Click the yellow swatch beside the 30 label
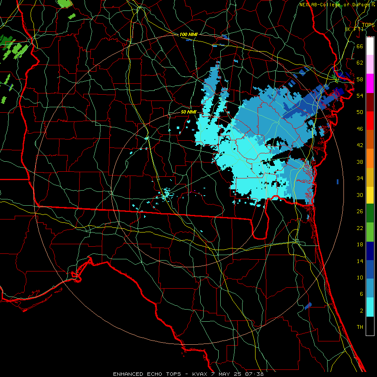 click(370, 195)
